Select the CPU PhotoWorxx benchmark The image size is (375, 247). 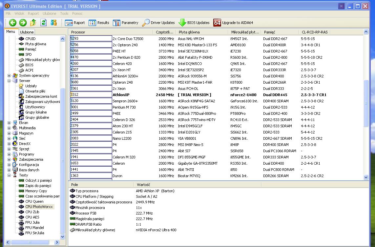(39, 207)
